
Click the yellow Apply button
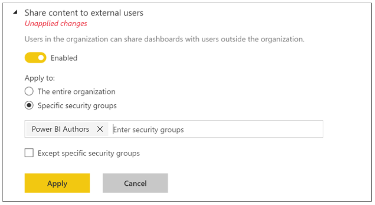click(57, 183)
